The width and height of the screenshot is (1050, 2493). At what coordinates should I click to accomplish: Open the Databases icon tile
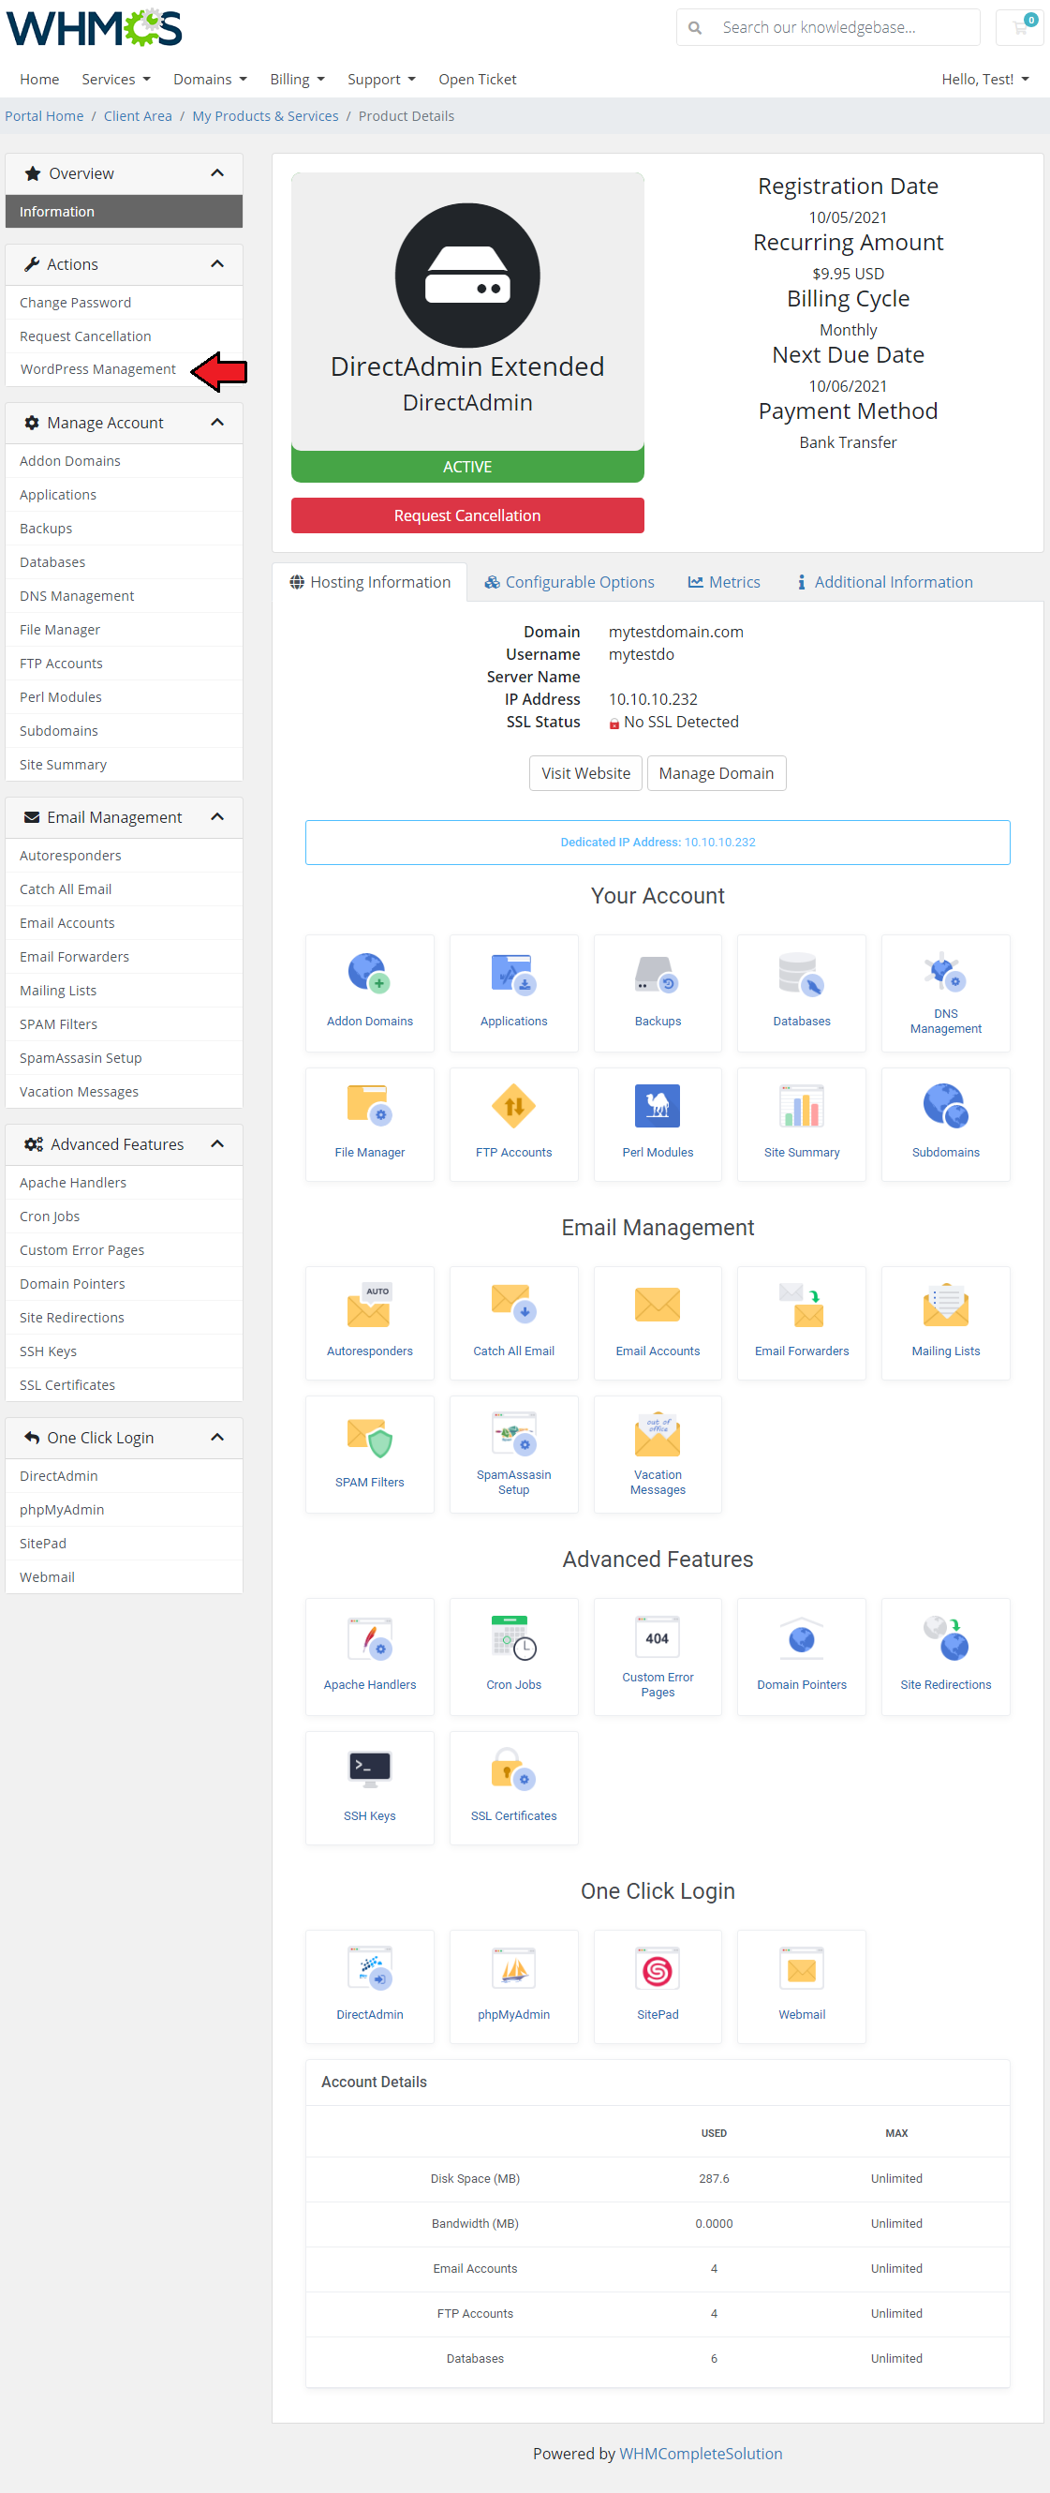coord(802,993)
